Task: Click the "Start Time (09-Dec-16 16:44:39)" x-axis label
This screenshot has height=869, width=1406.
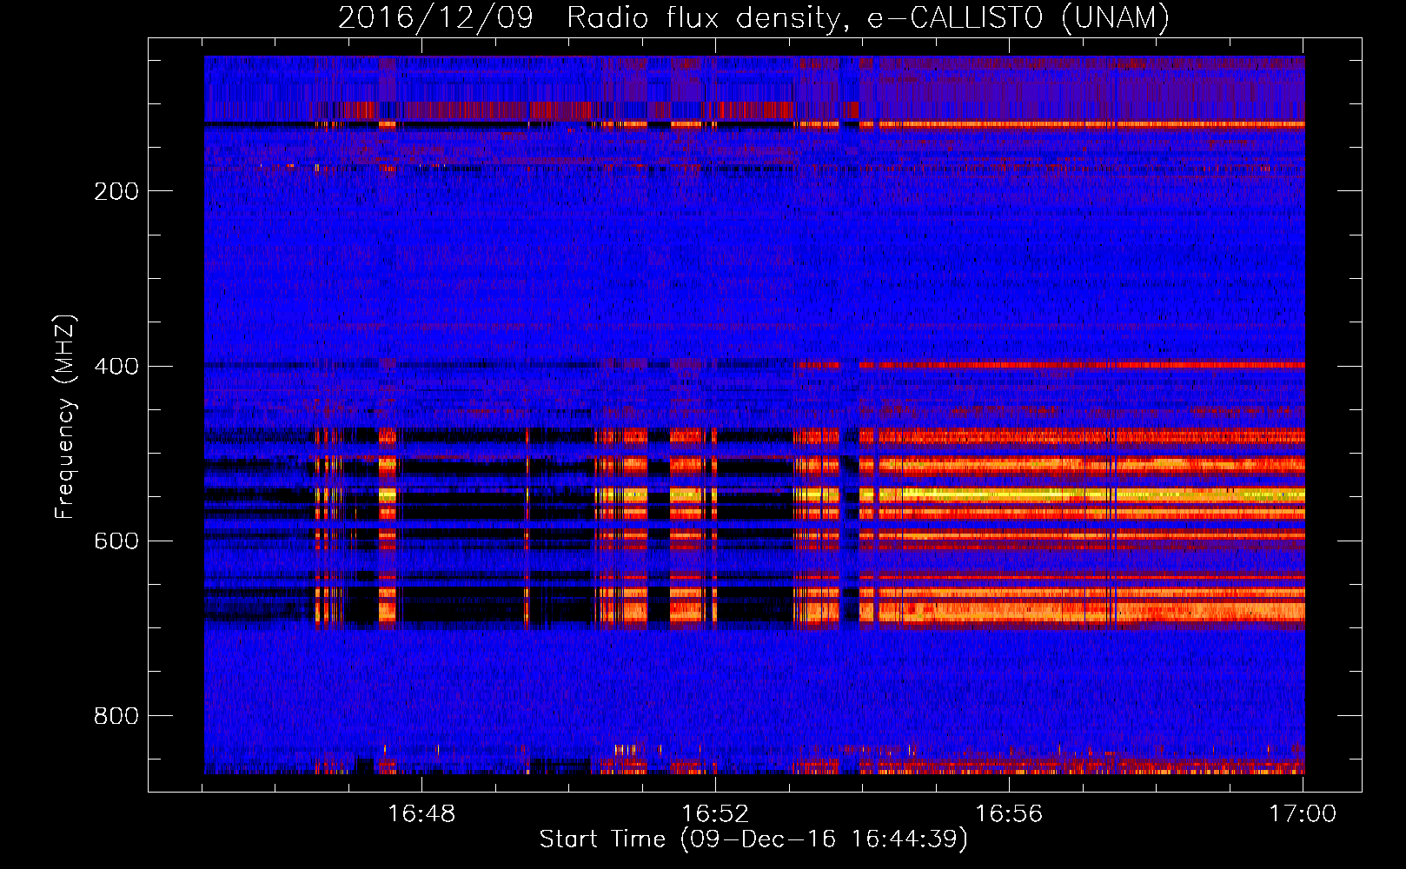Action: [753, 839]
